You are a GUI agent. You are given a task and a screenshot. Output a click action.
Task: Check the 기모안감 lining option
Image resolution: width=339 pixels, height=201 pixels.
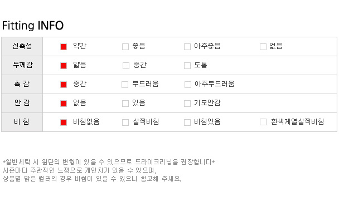(x=187, y=104)
